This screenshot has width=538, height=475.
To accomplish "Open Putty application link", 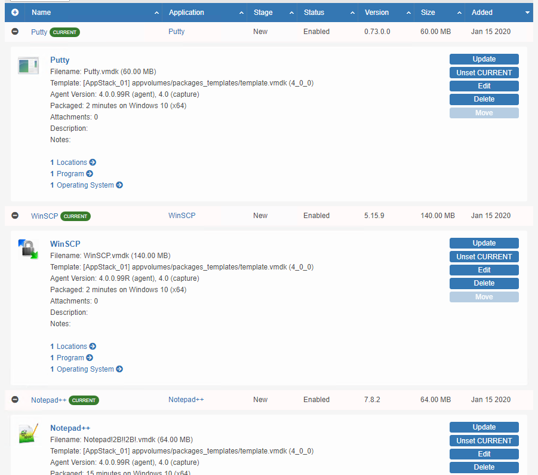I will click(176, 32).
